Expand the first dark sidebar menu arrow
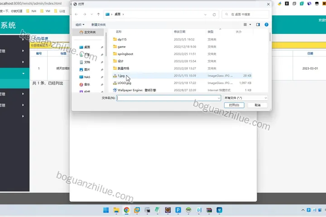 click(x=23, y=39)
